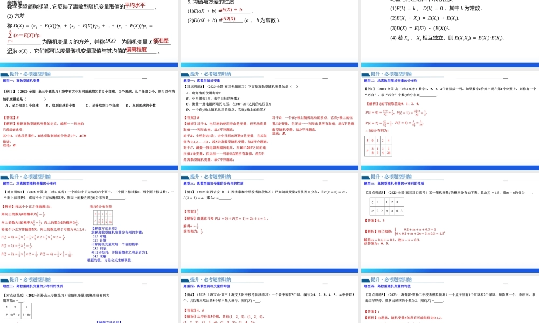Click the small distribution table on the 对点训练2 slide
This screenshot has width=539, height=323.
coord(103,217)
